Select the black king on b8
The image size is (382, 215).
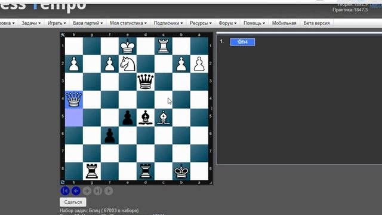point(181,171)
